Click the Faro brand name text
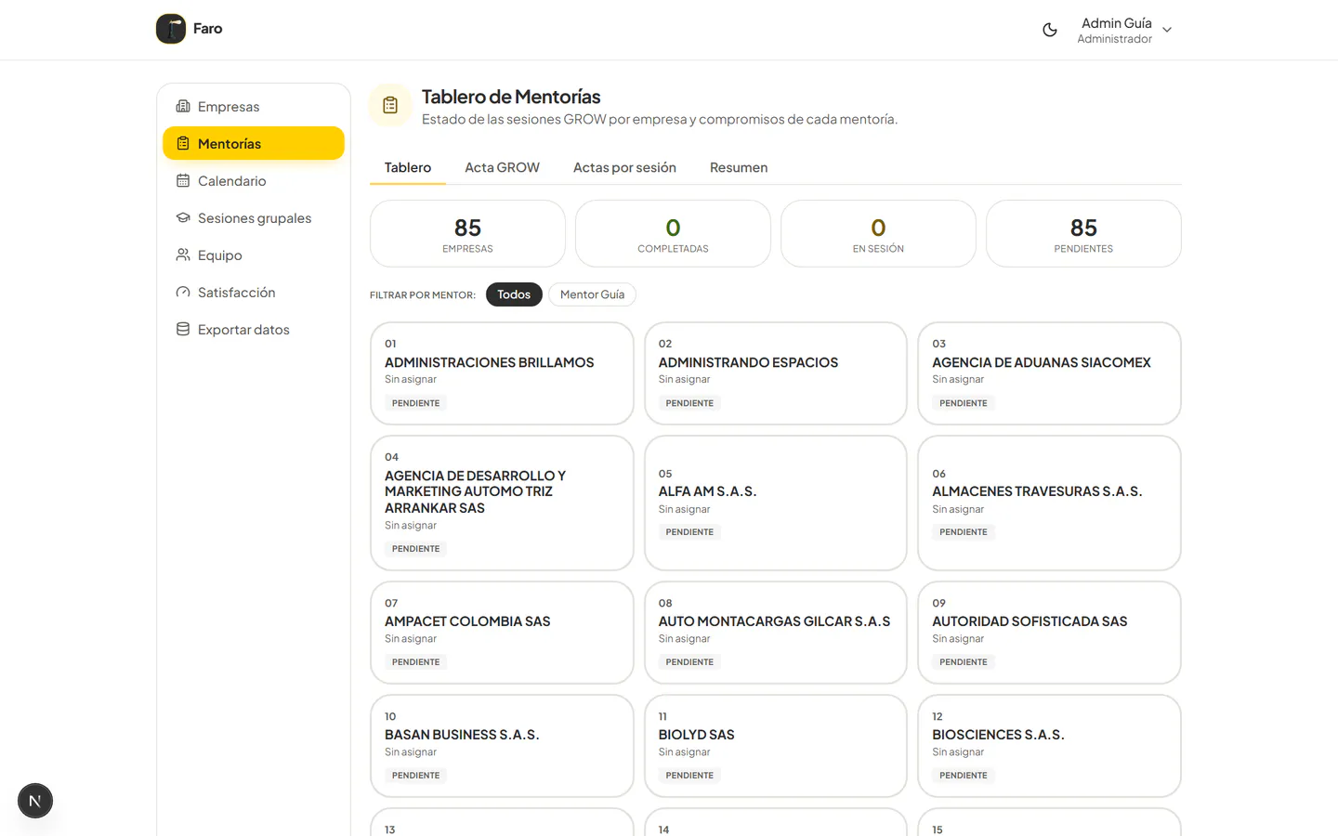 (x=208, y=29)
